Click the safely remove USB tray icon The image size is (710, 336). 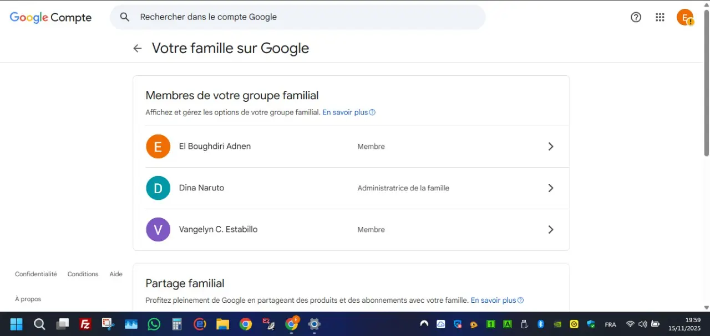tap(524, 324)
